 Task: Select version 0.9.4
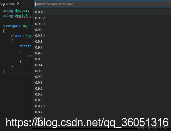coord(102,65)
